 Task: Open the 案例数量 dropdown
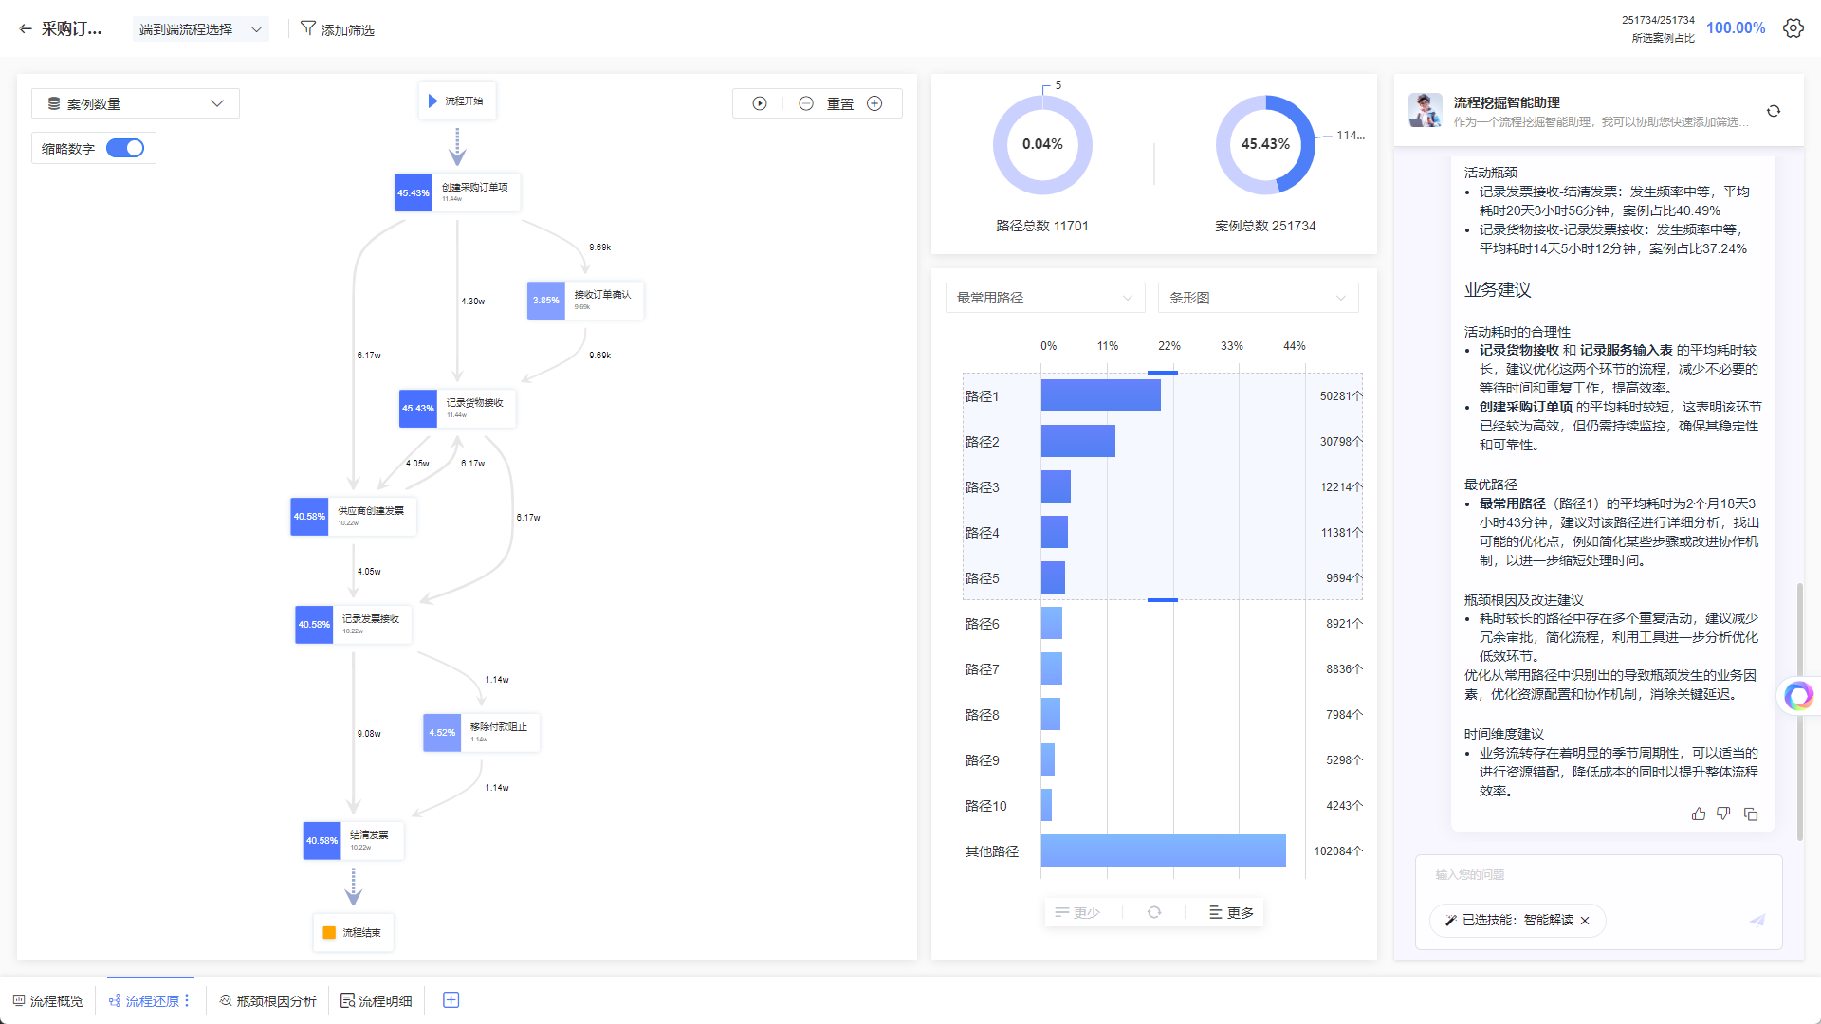[136, 103]
